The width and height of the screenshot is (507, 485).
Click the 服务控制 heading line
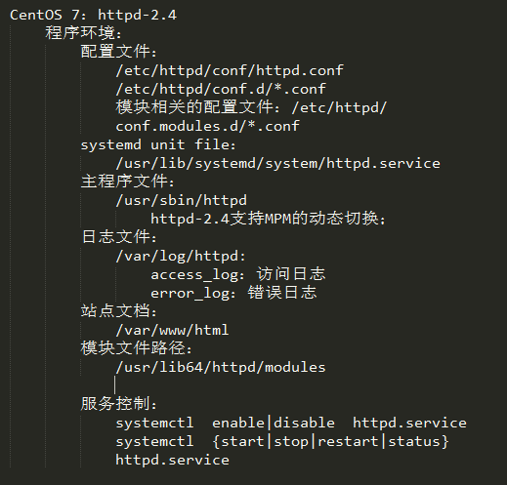(119, 404)
